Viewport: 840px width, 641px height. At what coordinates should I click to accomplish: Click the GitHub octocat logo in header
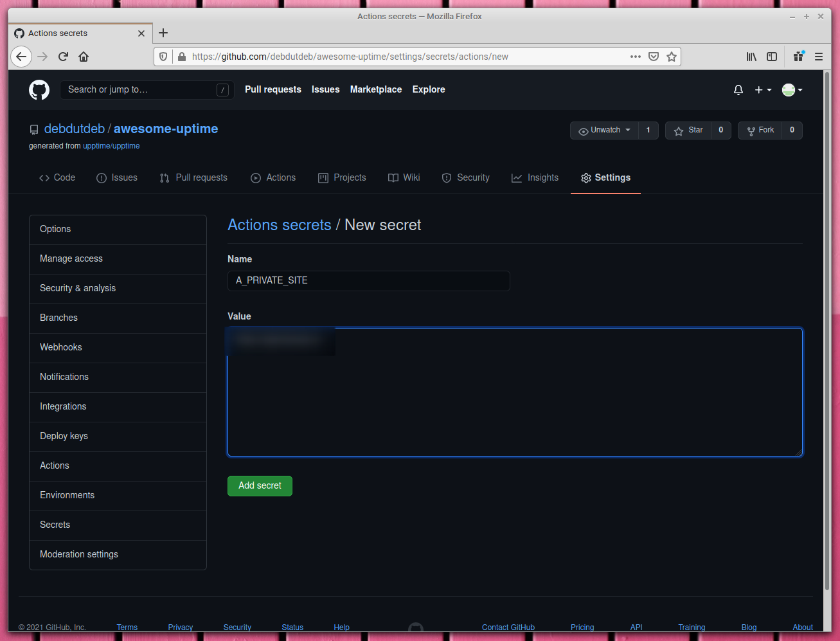[x=39, y=90]
